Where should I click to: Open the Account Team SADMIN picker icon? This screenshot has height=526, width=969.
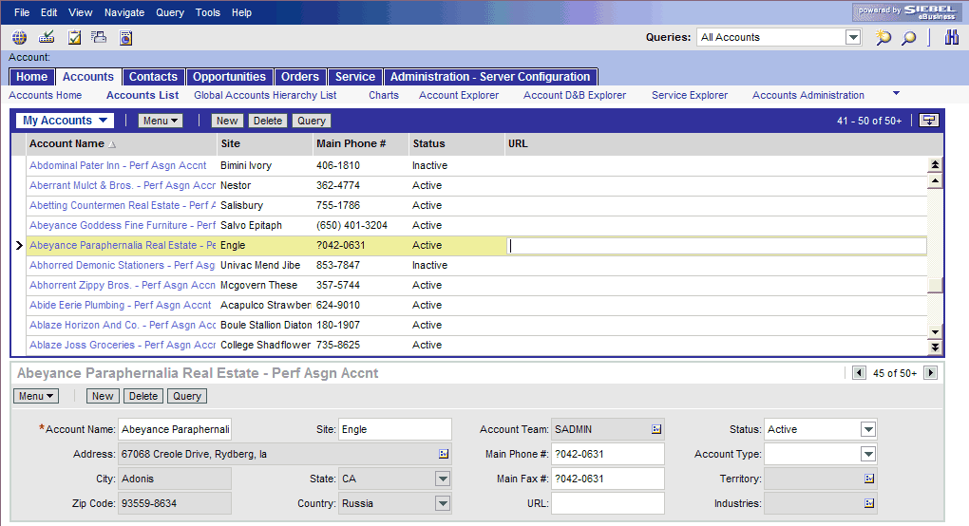click(656, 429)
